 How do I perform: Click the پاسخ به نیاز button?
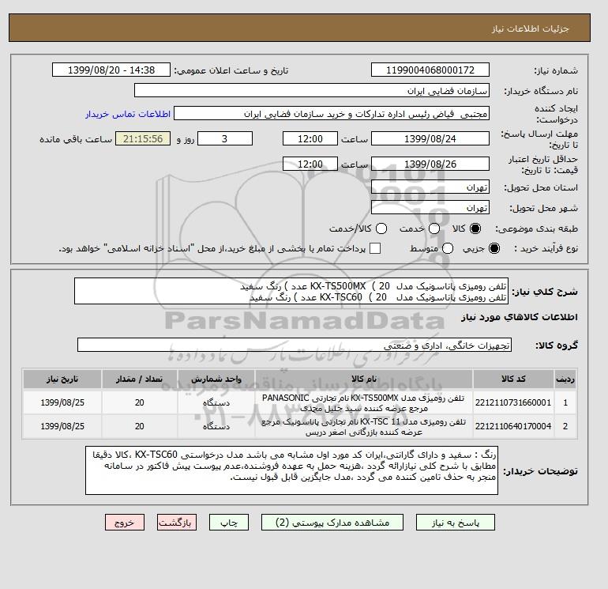pyautogui.click(x=456, y=523)
